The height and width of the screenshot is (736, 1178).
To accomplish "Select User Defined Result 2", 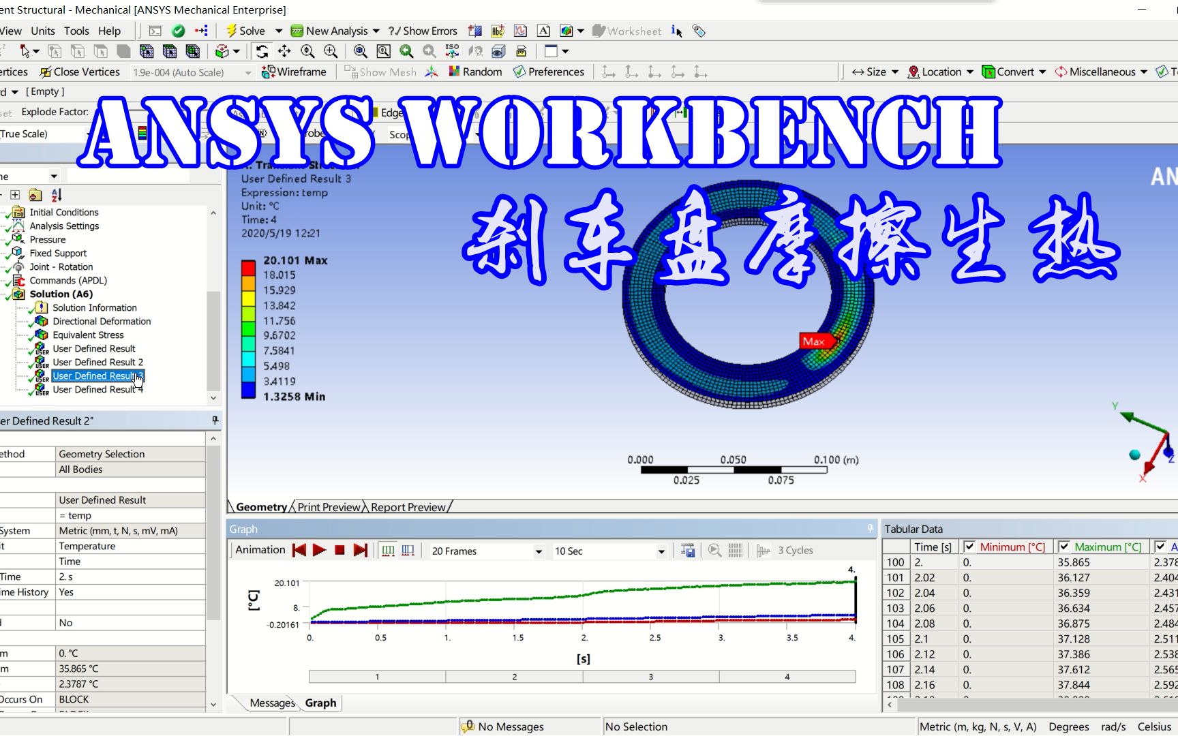I will pyautogui.click(x=97, y=362).
